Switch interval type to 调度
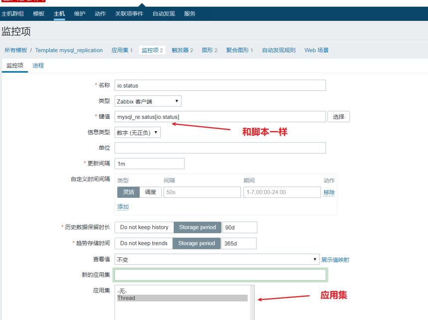This screenshot has height=320, width=428. (x=150, y=192)
